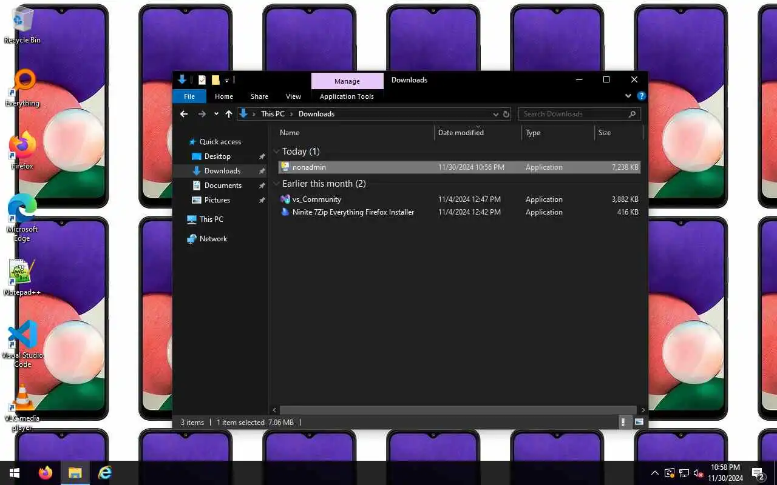Screen dimensions: 777x485
Task: Open Recycle Bin desktop icon
Action: coord(22,25)
